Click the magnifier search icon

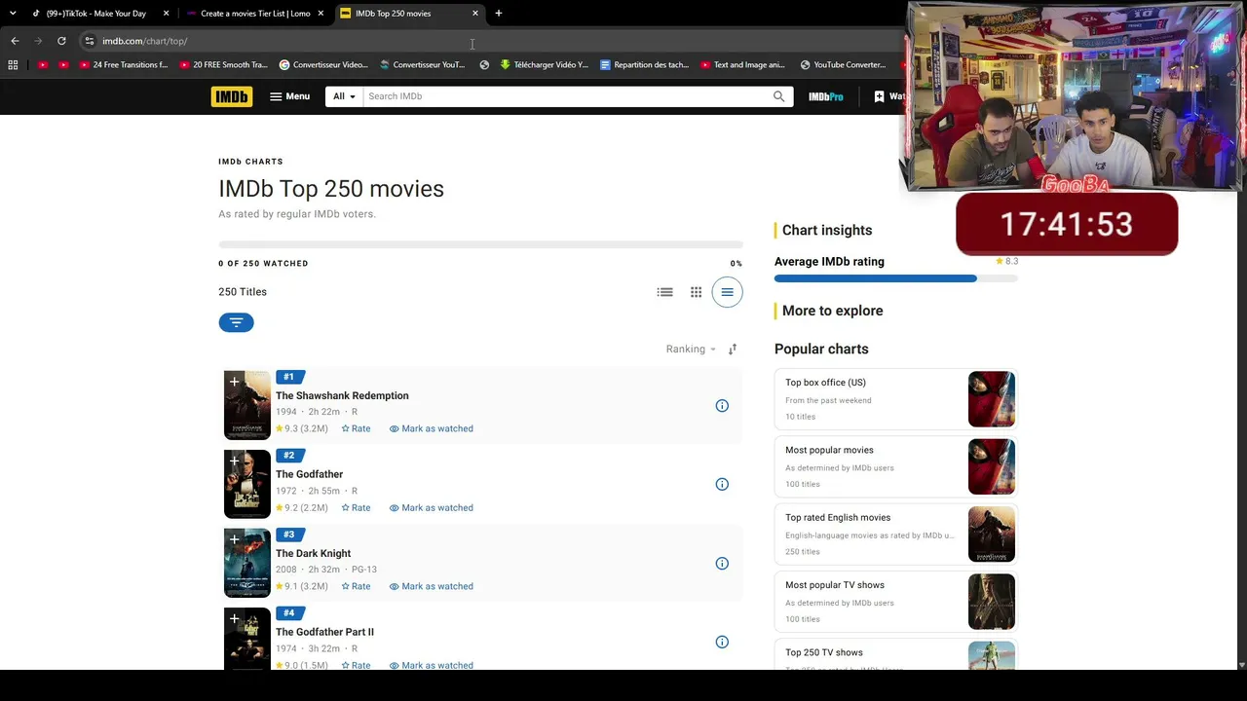click(x=779, y=96)
